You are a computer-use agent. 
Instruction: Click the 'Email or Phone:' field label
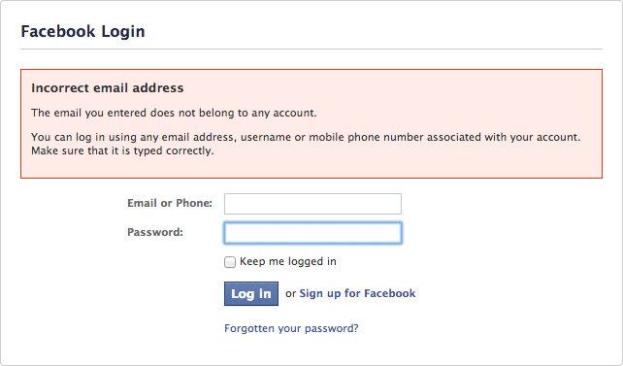[170, 203]
